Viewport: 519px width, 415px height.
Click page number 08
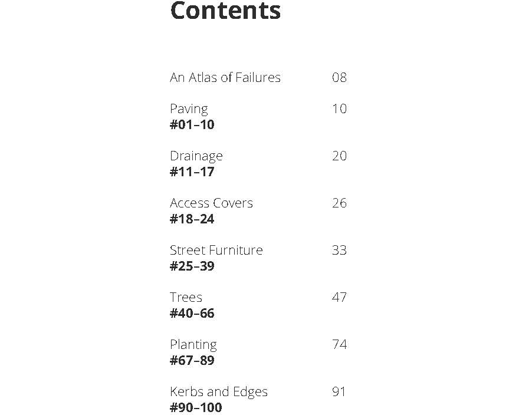339,77
